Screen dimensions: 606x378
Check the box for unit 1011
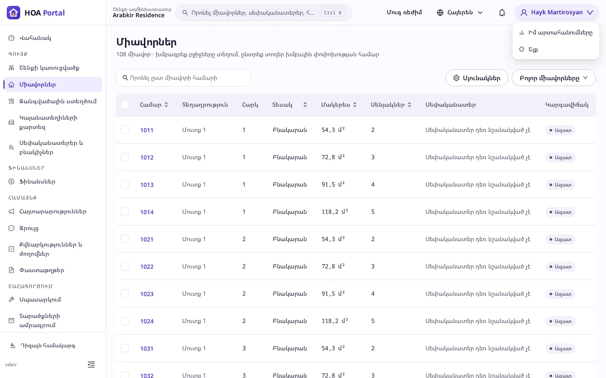125,130
